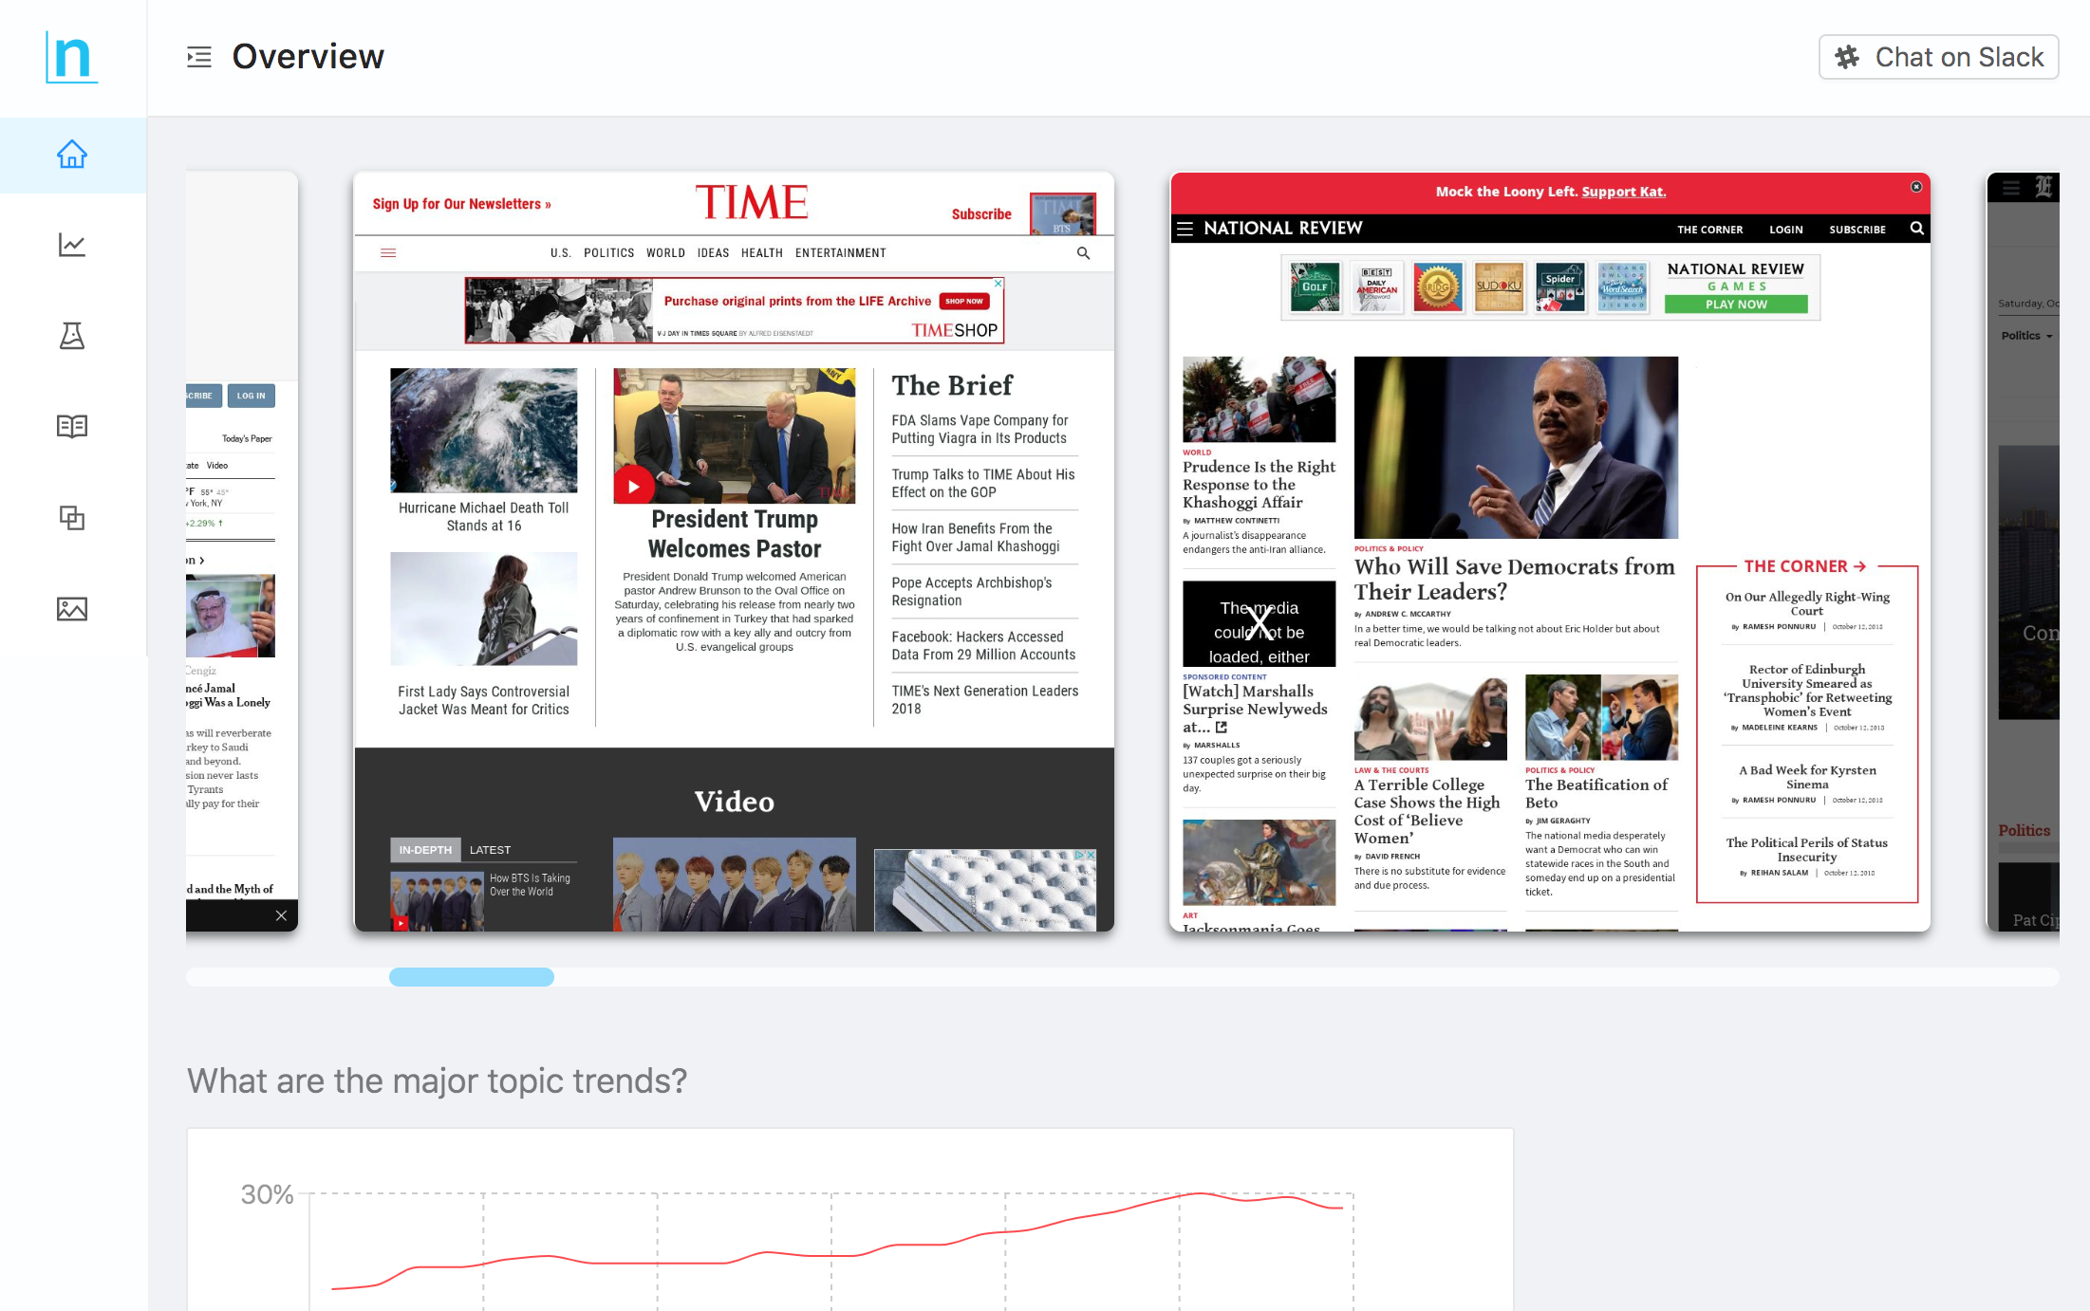Switch to the 'IN-DEPTH' video tab
The height and width of the screenshot is (1311, 2090).
(425, 850)
